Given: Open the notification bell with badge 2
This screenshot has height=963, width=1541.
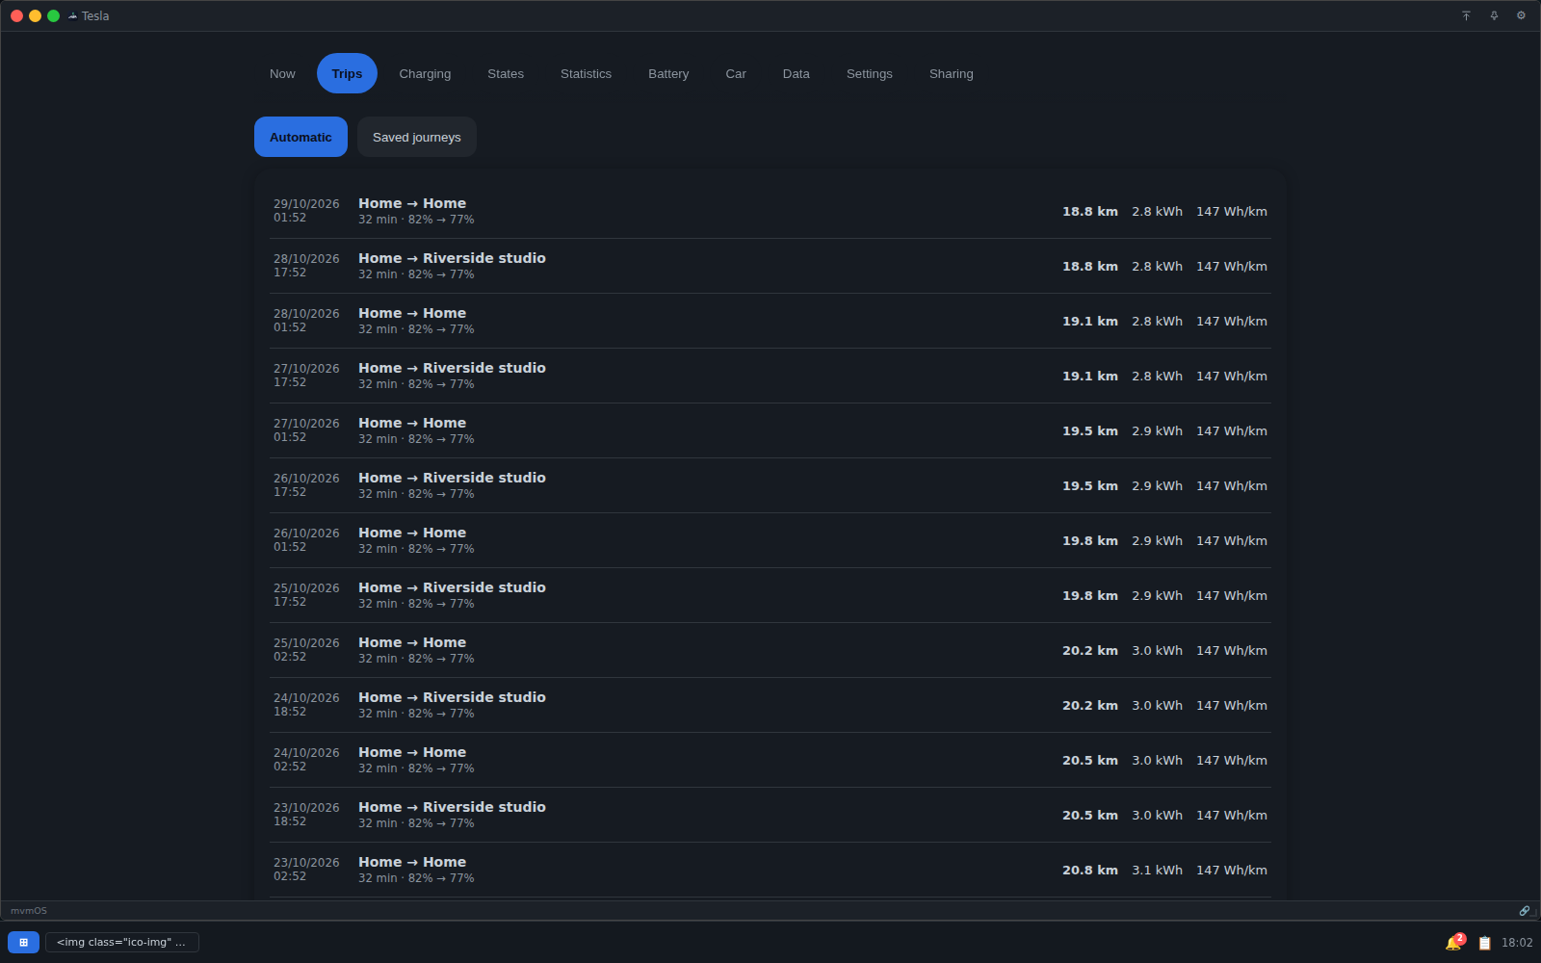Looking at the screenshot, I should 1454,942.
